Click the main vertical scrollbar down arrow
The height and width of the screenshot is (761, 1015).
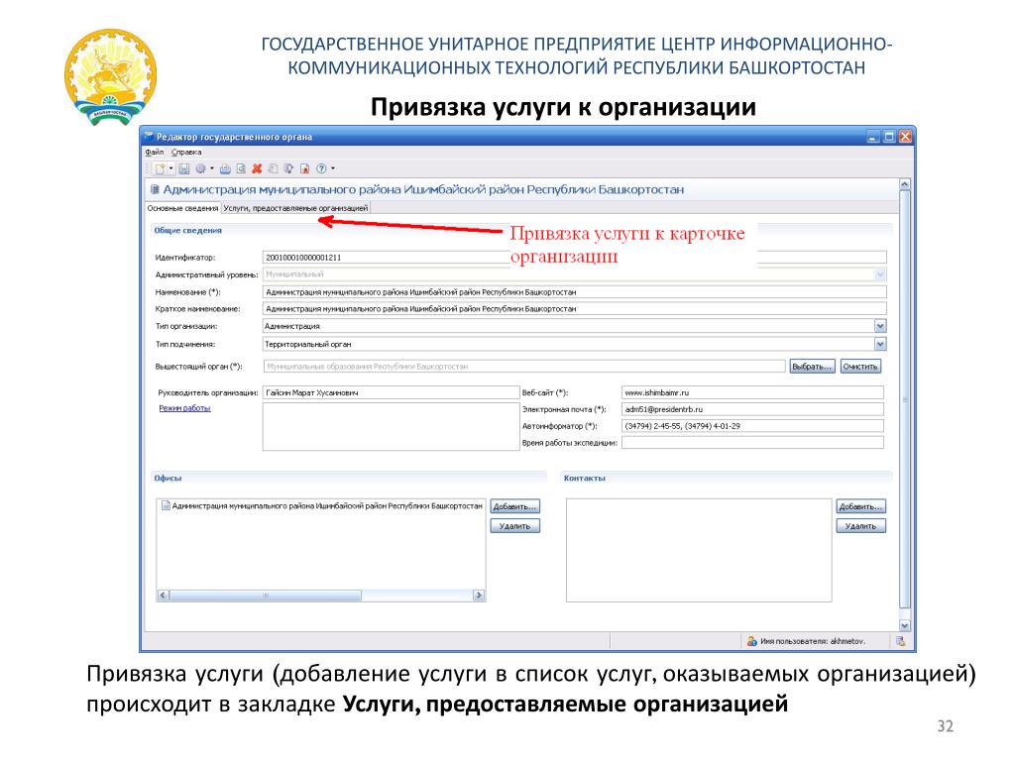(904, 626)
